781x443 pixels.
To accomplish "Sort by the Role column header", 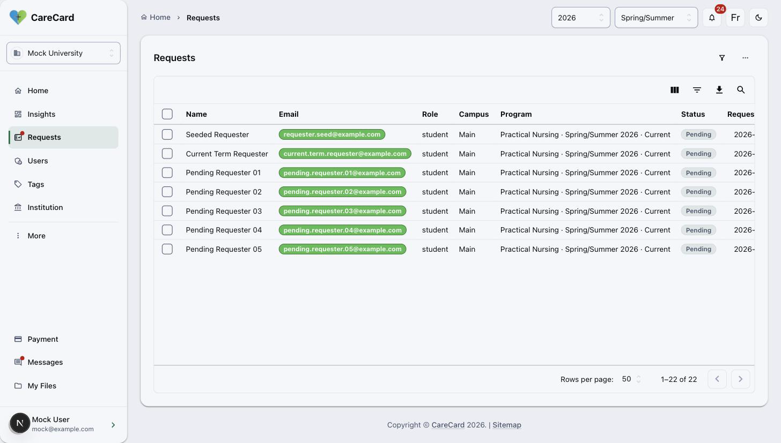I will tap(430, 114).
